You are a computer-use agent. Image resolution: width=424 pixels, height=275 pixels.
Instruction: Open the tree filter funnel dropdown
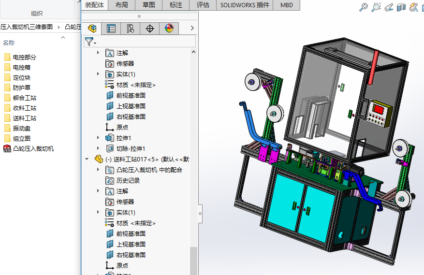(90, 42)
